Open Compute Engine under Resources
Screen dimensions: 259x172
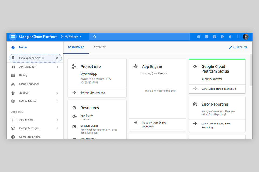89,126
